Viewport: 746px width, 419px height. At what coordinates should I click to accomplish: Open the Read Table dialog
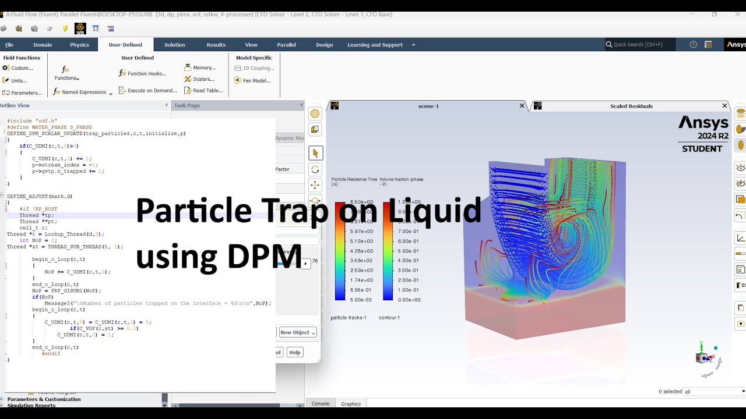[x=203, y=90]
